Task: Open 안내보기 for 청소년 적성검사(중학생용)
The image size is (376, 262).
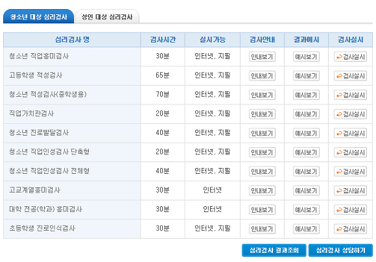Action: [262, 95]
